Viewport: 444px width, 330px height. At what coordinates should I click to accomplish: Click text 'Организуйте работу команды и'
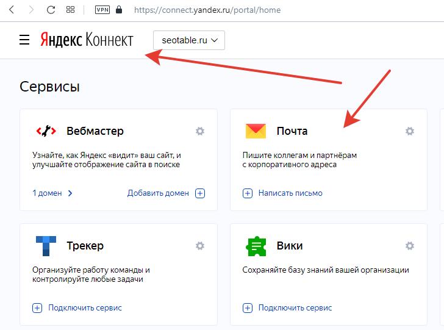(91, 270)
